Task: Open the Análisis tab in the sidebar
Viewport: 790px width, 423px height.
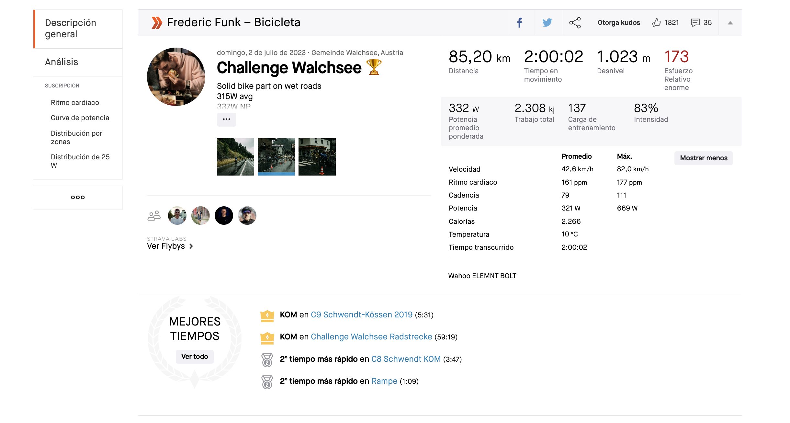Action: point(62,62)
